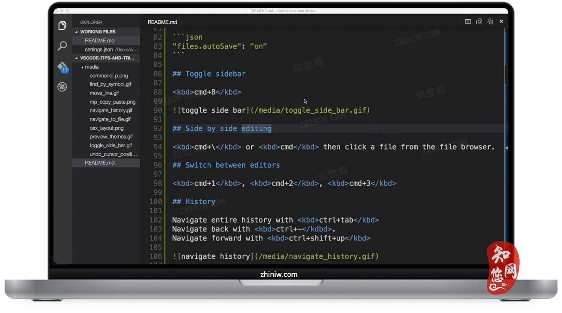Click the Open Changes icon beside the close X

point(490,22)
